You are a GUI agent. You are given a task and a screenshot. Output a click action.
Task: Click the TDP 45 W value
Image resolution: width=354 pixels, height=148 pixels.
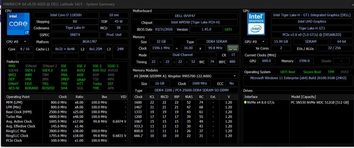click(x=119, y=21)
